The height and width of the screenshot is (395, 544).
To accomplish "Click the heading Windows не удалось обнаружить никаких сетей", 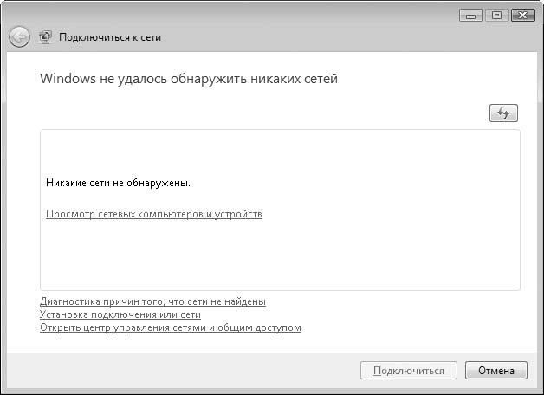I will coord(189,79).
